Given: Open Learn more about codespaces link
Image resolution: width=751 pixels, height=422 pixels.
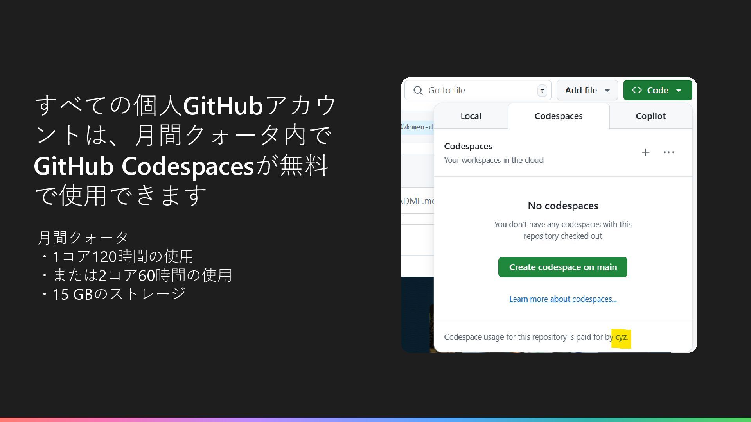Looking at the screenshot, I should [x=563, y=299].
